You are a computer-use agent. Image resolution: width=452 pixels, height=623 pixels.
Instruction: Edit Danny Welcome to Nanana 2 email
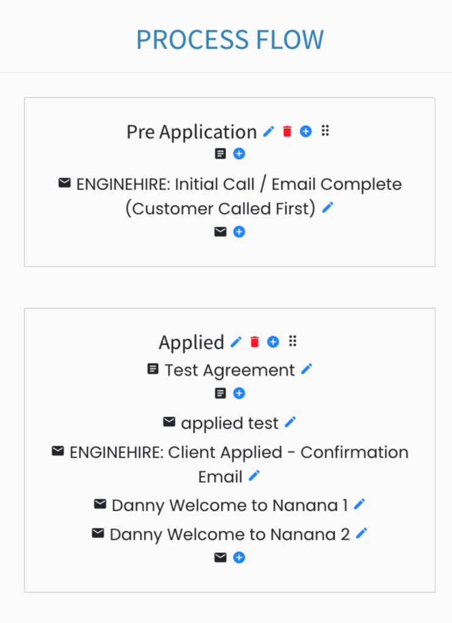(361, 533)
